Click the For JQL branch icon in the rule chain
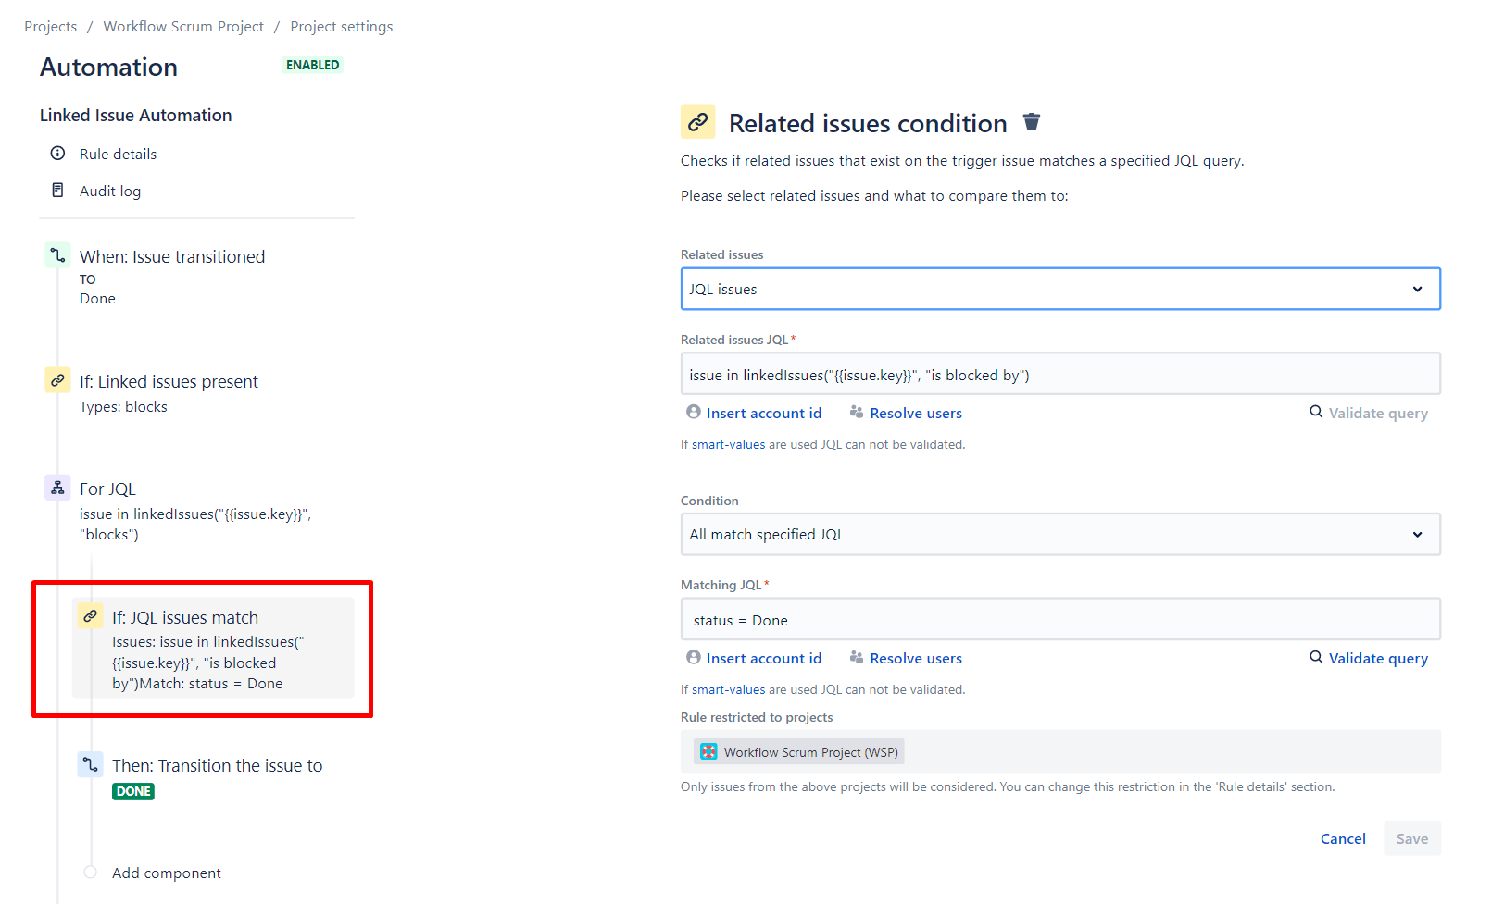The width and height of the screenshot is (1504, 904). click(x=56, y=488)
